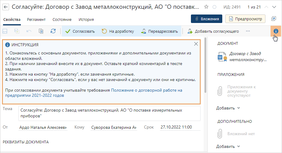The width and height of the screenshot is (282, 153).
Task: Expand Добавить dropdown under Приложения
Action: (228, 108)
